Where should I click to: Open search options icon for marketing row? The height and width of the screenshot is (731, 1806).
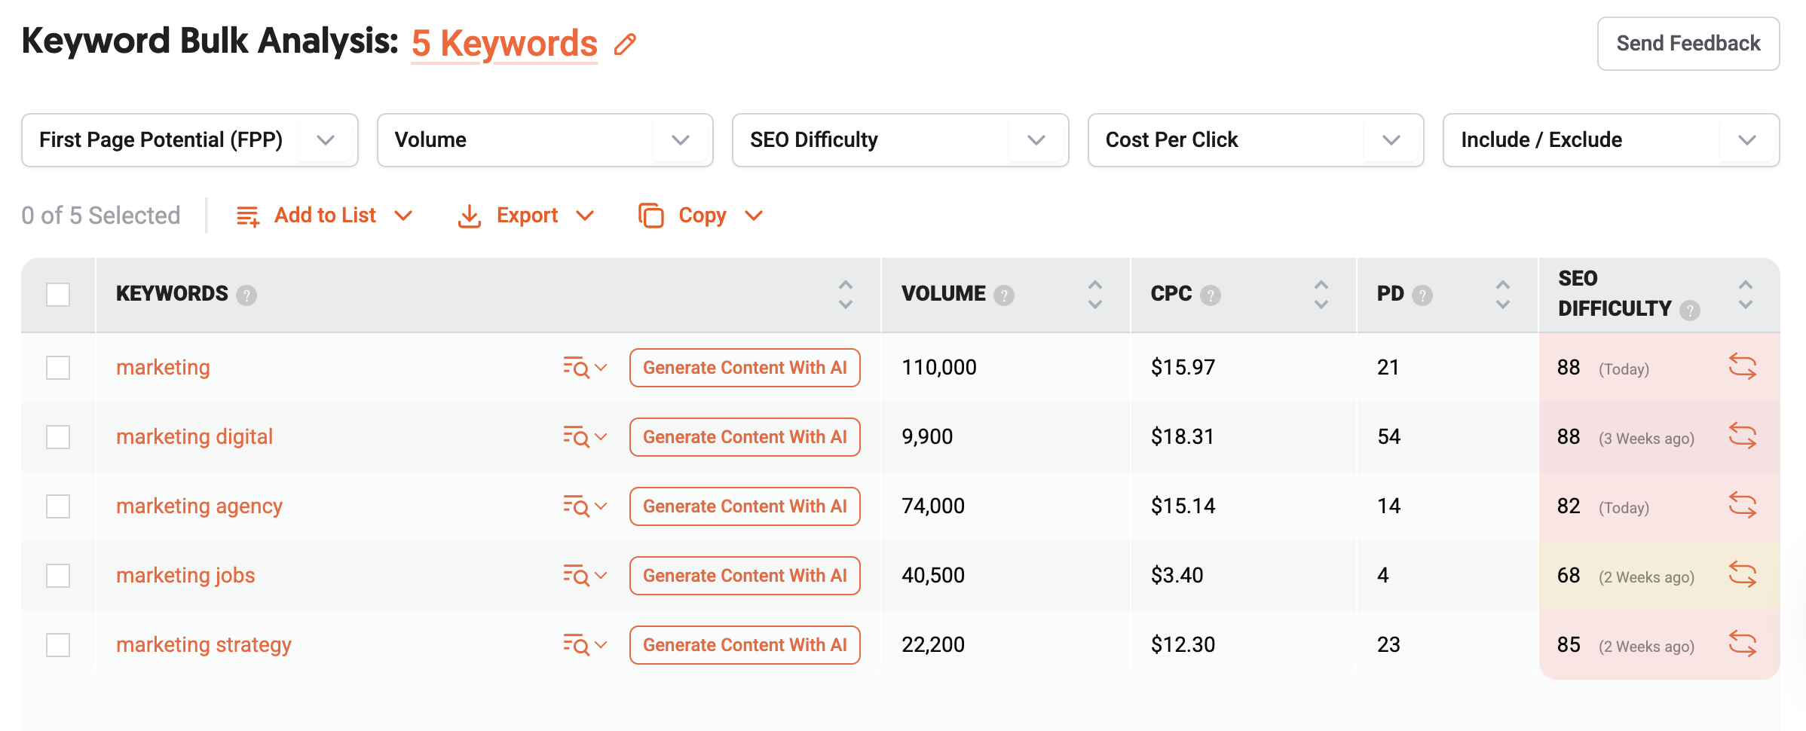(585, 368)
